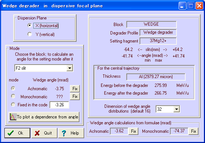
Task: Click Achromatic wedge angle value -3.75
Action: coord(59,89)
